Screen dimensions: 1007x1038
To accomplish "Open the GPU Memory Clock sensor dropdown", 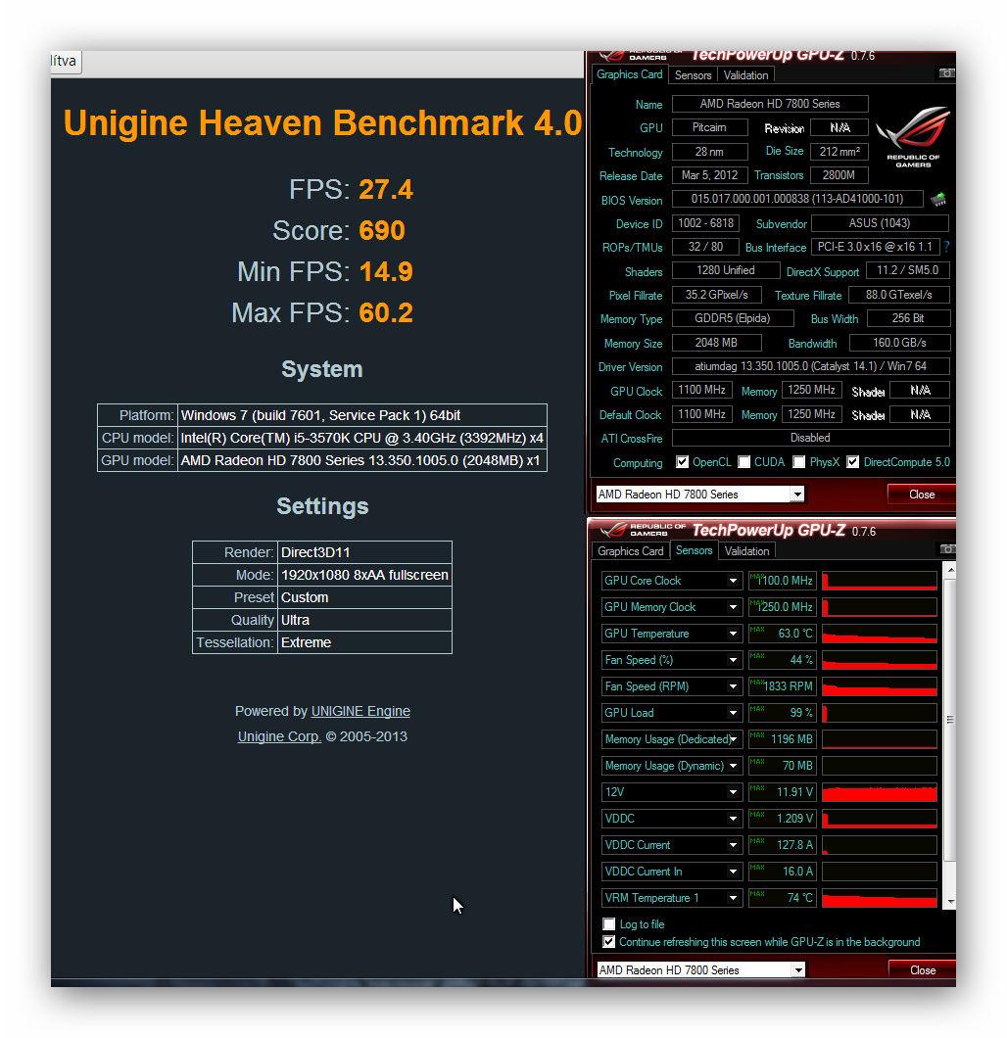I will pyautogui.click(x=733, y=607).
